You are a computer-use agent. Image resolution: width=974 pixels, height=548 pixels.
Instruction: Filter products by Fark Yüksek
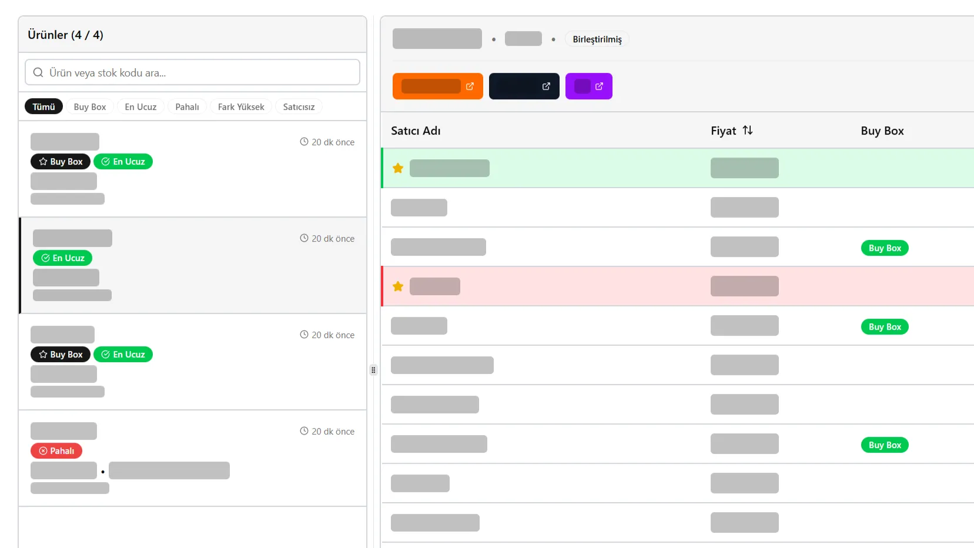(x=241, y=106)
